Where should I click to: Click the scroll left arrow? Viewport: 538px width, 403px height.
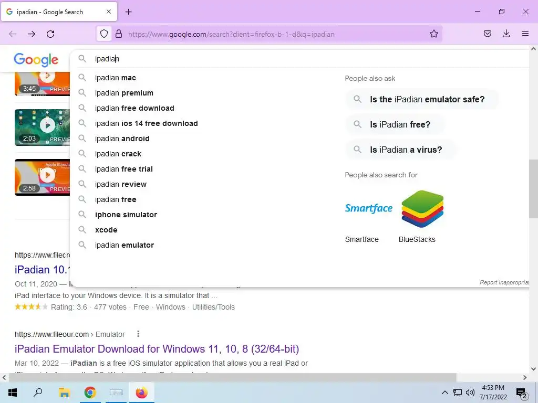pos(4,378)
